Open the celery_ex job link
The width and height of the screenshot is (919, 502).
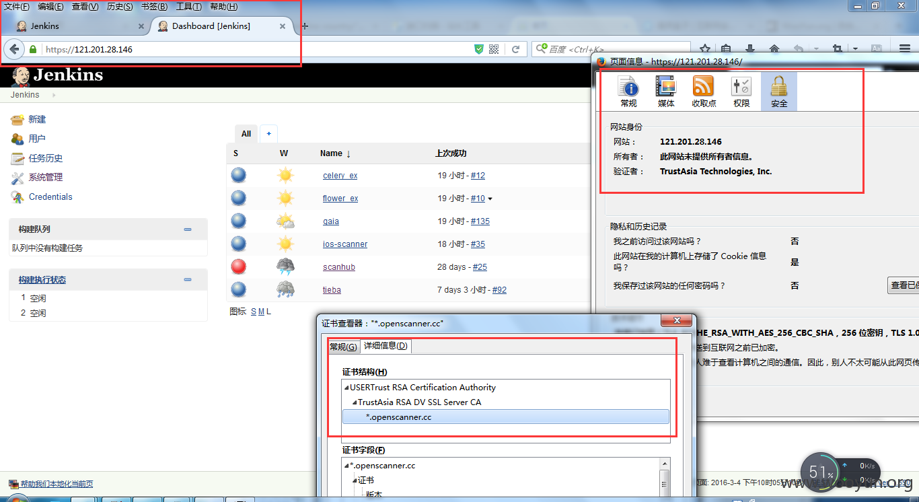click(x=340, y=176)
